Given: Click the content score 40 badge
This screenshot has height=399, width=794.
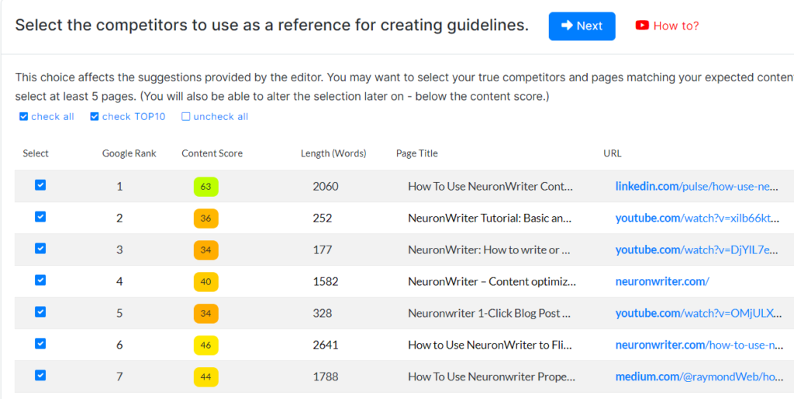Looking at the screenshot, I should click(x=205, y=282).
